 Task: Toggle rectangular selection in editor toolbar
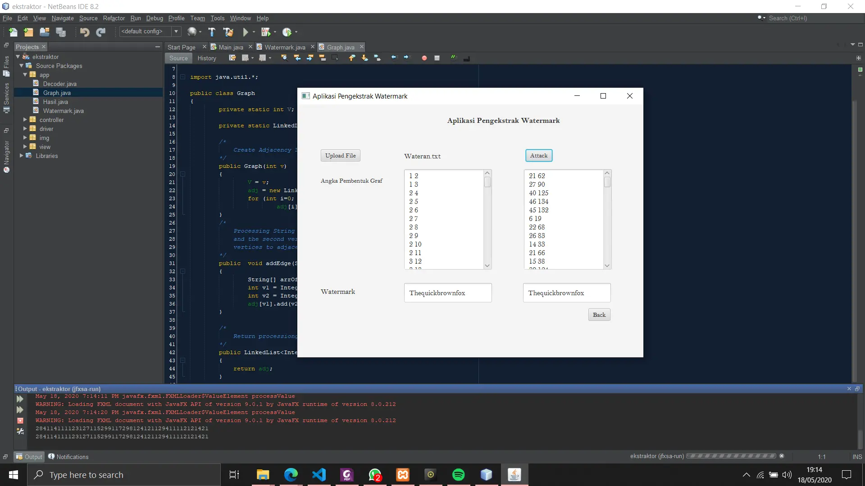pyautogui.click(x=335, y=58)
